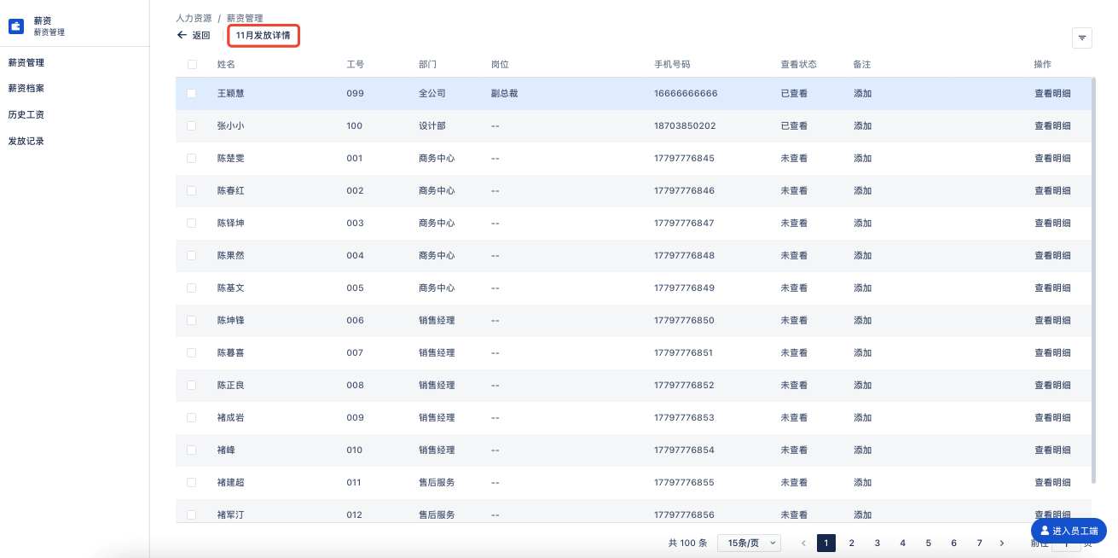Check the box for 陈基文
Screen dimensions: 1118x558
[x=192, y=288]
